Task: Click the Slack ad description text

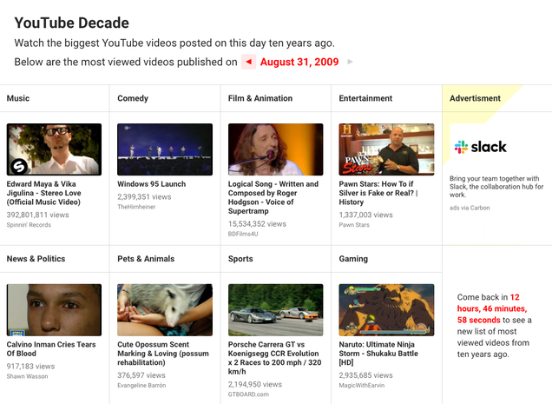Action: point(496,187)
